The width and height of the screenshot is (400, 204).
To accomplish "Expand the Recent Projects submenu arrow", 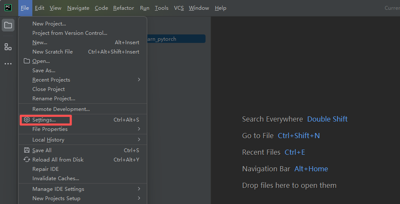I will 139,79.
